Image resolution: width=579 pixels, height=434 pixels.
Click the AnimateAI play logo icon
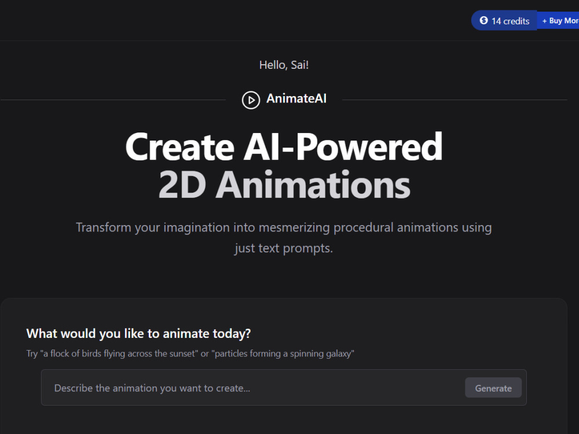point(251,100)
